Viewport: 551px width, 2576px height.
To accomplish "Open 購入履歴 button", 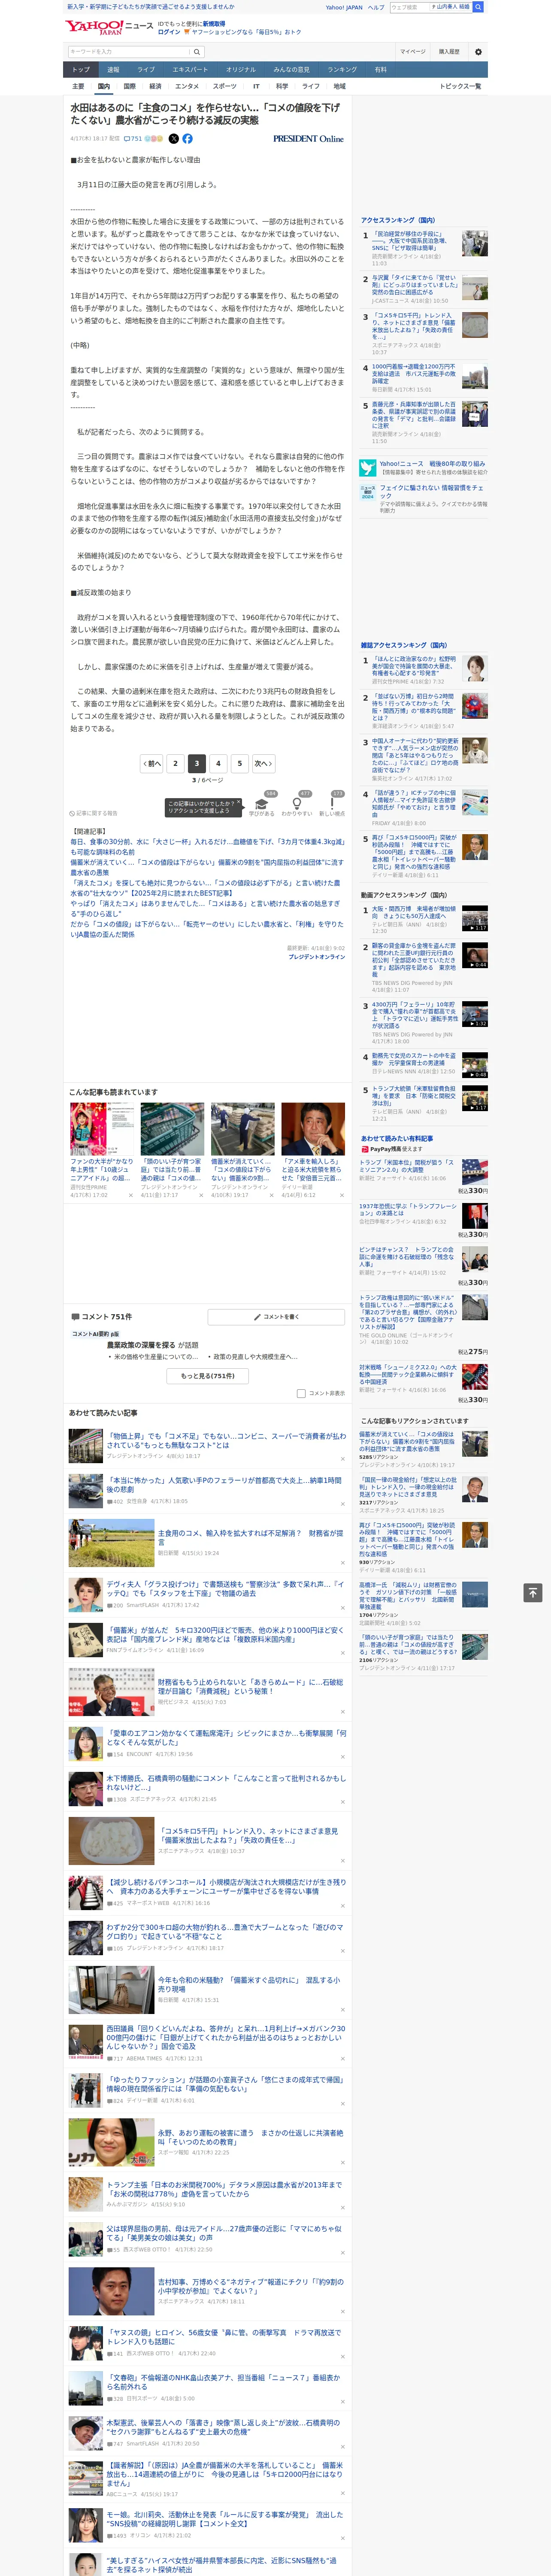I will point(449,52).
